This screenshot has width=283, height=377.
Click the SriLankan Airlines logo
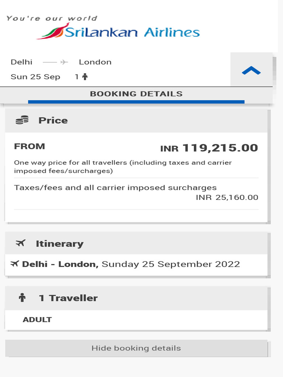point(118,31)
